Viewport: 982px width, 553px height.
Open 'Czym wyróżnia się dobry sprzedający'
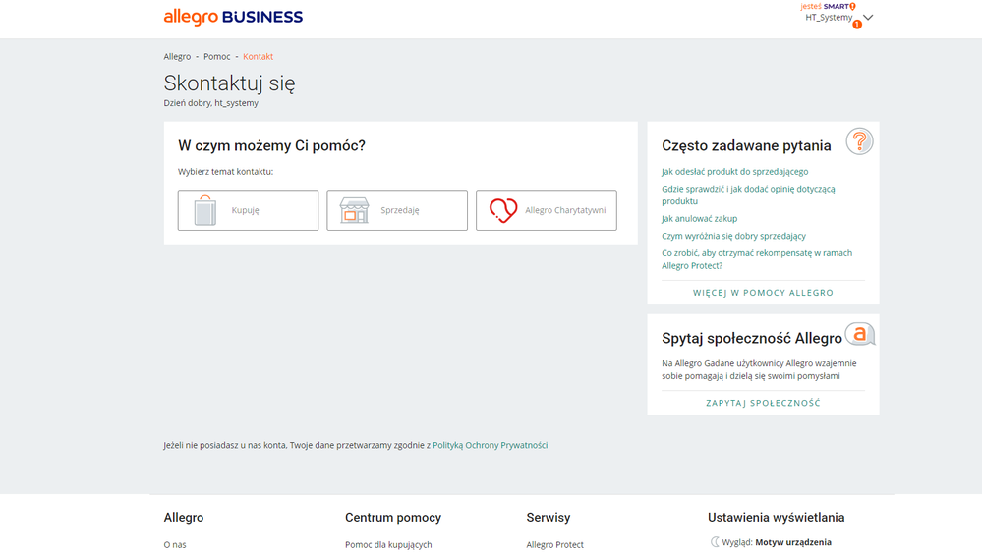[733, 236]
